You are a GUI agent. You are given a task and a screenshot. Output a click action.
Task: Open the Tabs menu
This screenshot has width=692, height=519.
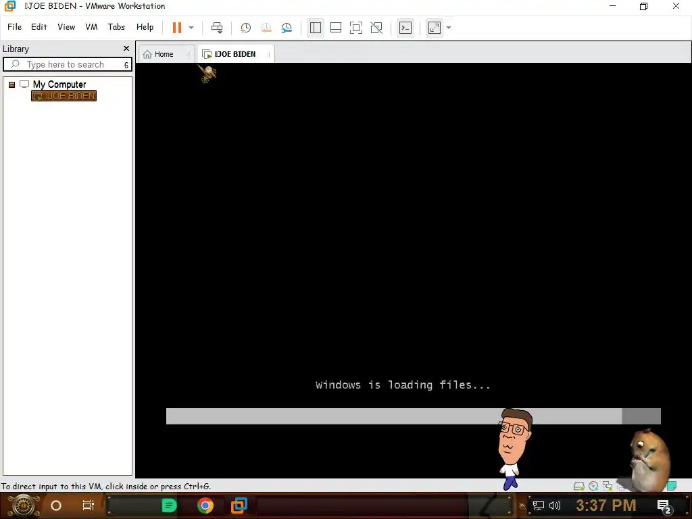116,27
